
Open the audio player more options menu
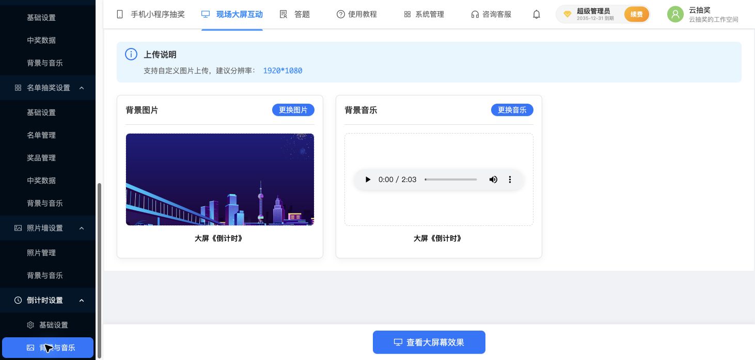(510, 179)
